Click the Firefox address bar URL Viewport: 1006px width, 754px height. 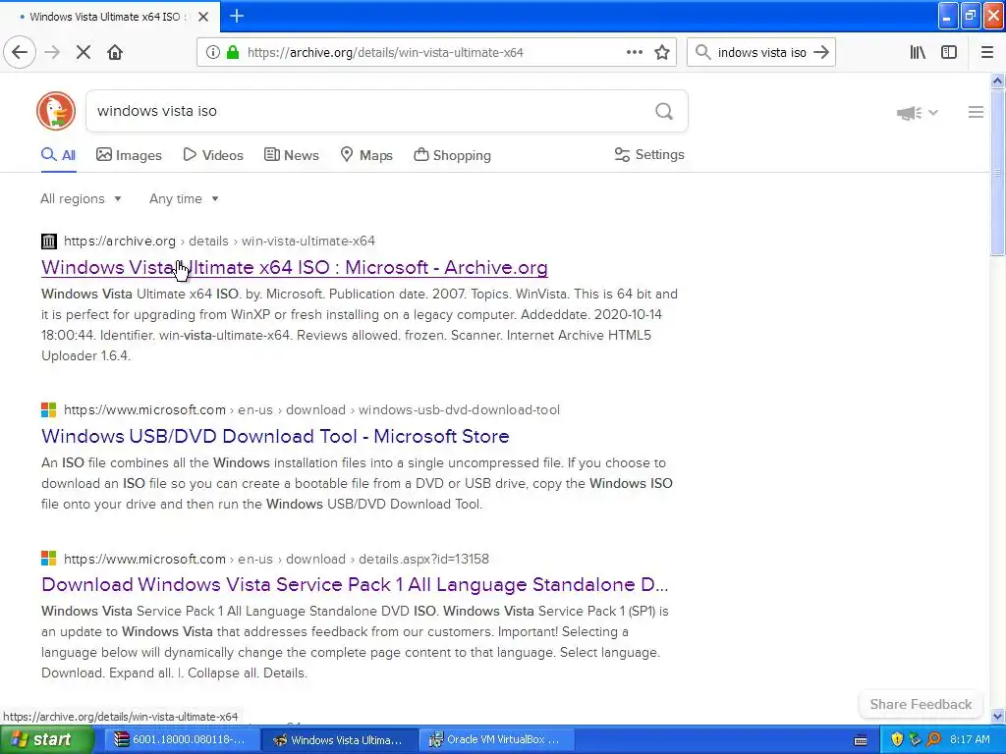pyautogui.click(x=385, y=52)
